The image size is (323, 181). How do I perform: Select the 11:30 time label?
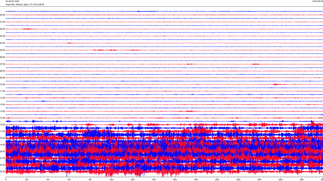coord(2,91)
